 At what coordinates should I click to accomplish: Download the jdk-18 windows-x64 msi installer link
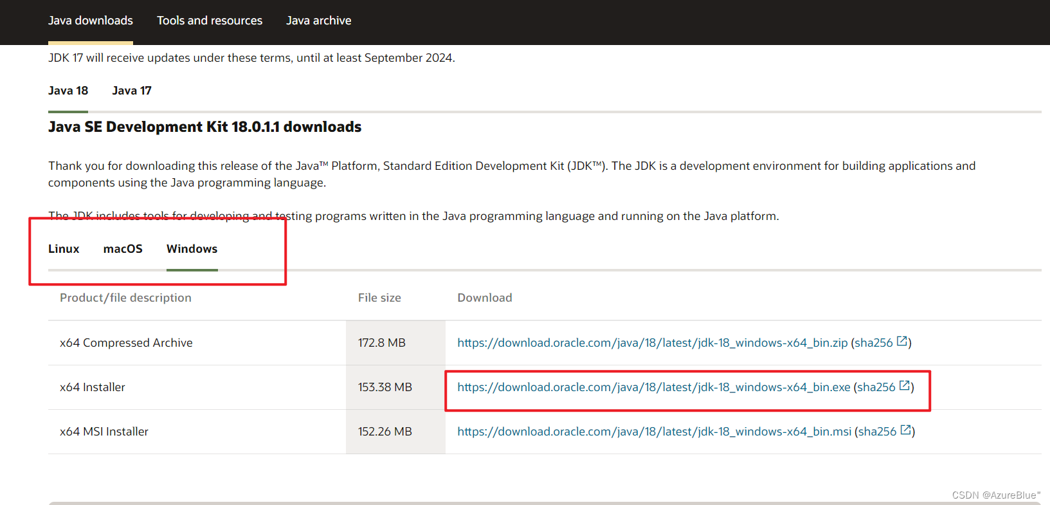click(x=655, y=432)
